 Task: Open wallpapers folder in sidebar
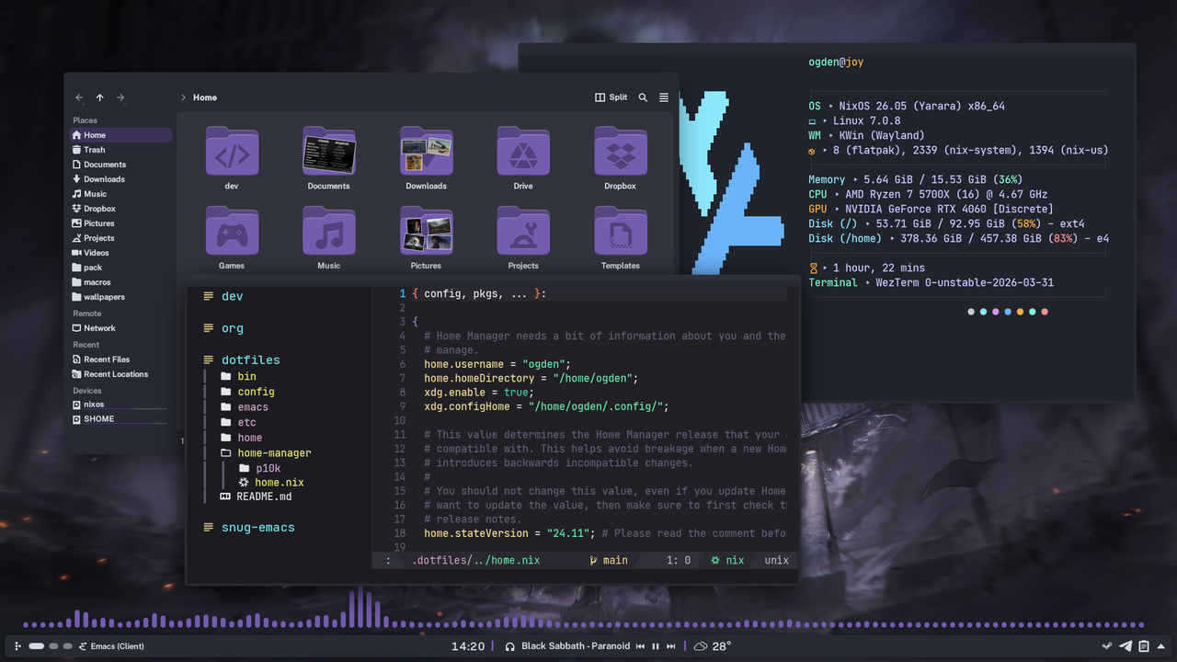point(120,297)
